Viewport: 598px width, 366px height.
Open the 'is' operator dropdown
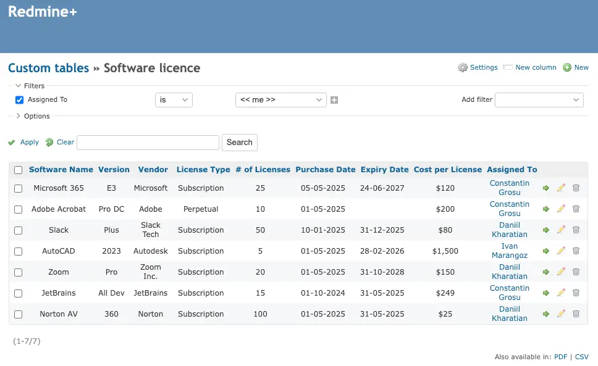tap(174, 99)
